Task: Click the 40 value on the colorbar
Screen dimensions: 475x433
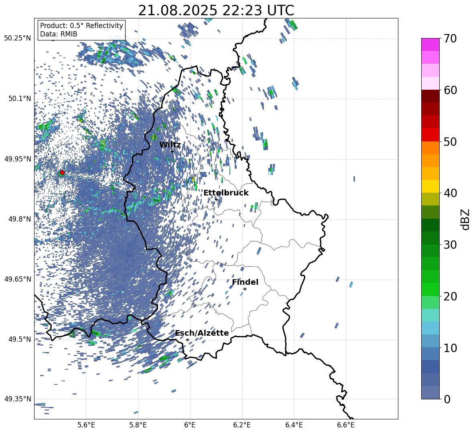Action: pos(450,193)
